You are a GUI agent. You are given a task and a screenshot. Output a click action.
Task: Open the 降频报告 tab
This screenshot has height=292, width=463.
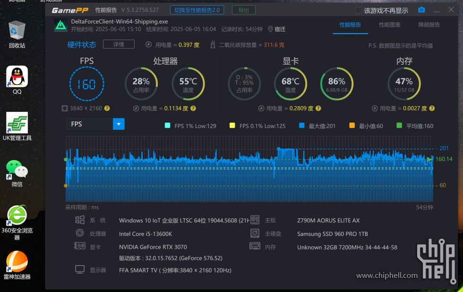coord(429,25)
